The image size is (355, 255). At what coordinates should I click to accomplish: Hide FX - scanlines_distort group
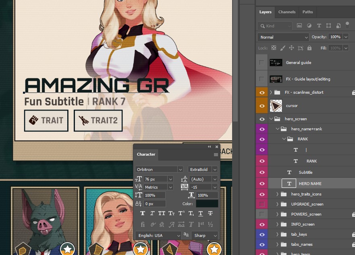[x=262, y=93]
